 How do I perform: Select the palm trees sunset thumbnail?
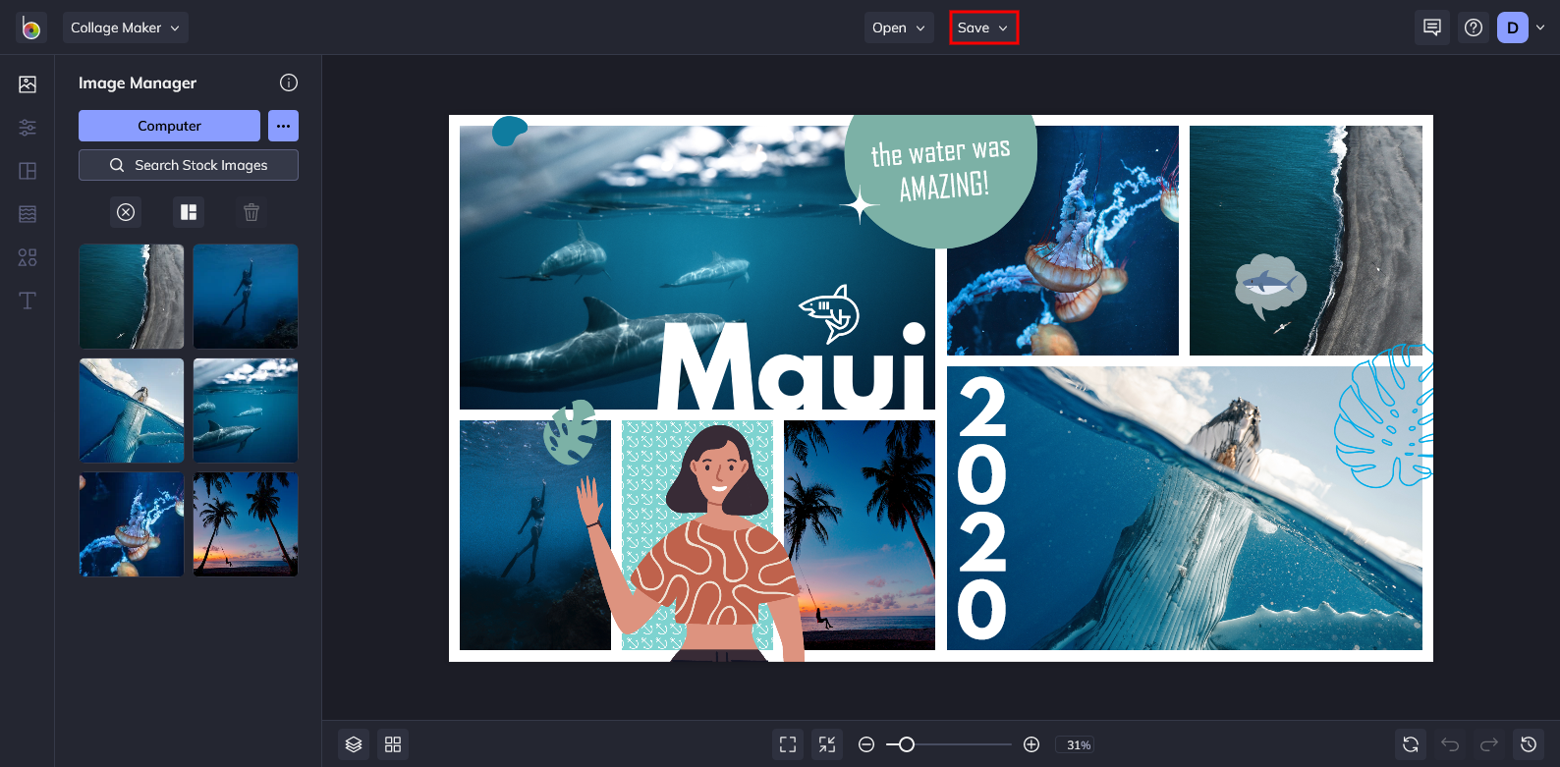click(246, 524)
